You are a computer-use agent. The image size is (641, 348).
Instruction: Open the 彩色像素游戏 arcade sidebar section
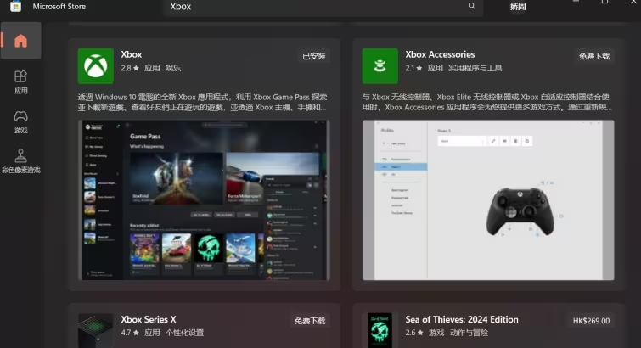click(x=21, y=161)
